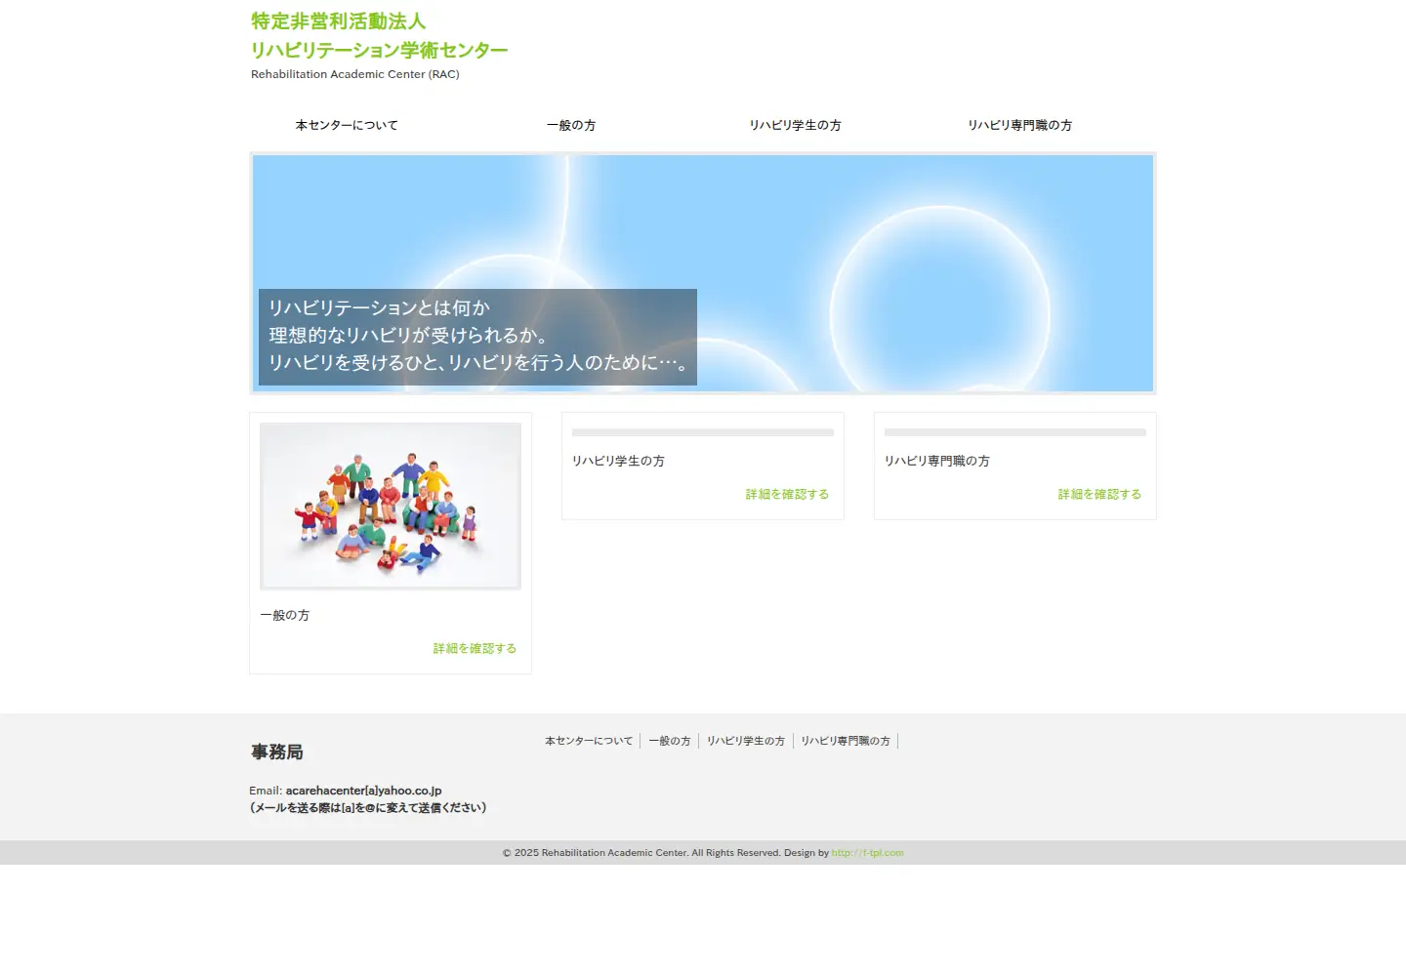Click the リハビリ専門職の方 card title text
1406x976 pixels.
click(937, 461)
